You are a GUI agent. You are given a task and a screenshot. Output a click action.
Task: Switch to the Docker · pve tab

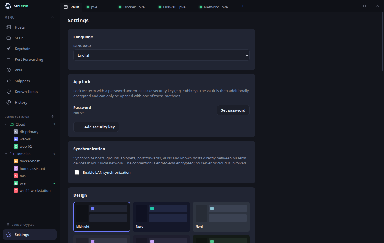pos(132,7)
